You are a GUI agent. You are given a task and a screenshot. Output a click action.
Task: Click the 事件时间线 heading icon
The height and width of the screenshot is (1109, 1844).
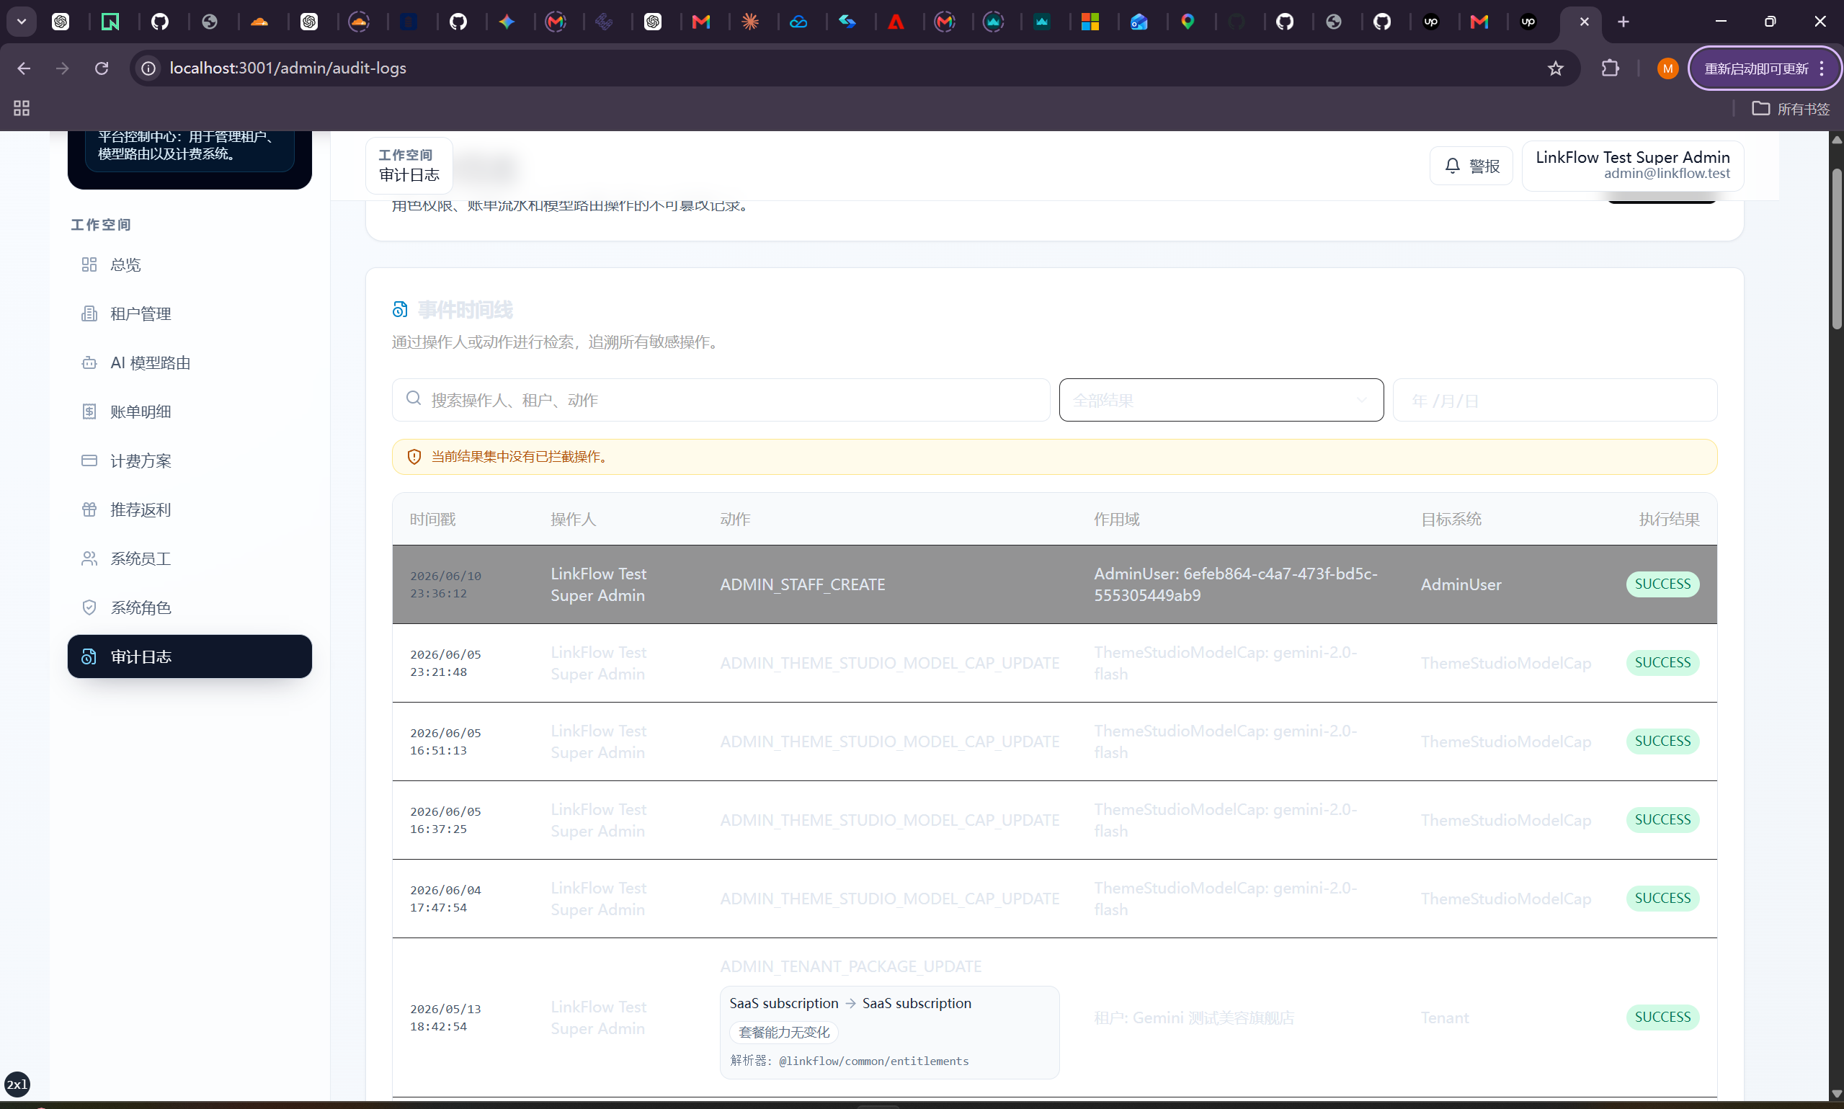400,309
